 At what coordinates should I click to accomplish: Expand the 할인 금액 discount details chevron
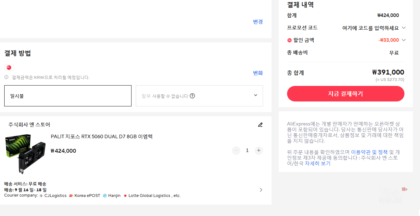click(404, 40)
